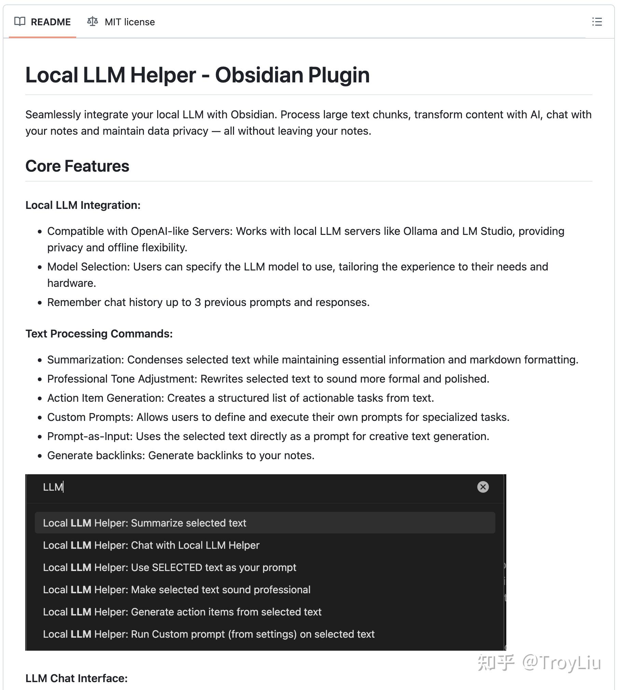Click the Local LLM Integration subheading
Viewport: 617px width, 690px height.
pos(83,205)
